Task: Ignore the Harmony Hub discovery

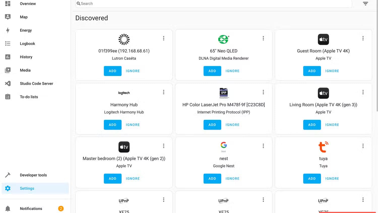Action: pyautogui.click(x=133, y=125)
